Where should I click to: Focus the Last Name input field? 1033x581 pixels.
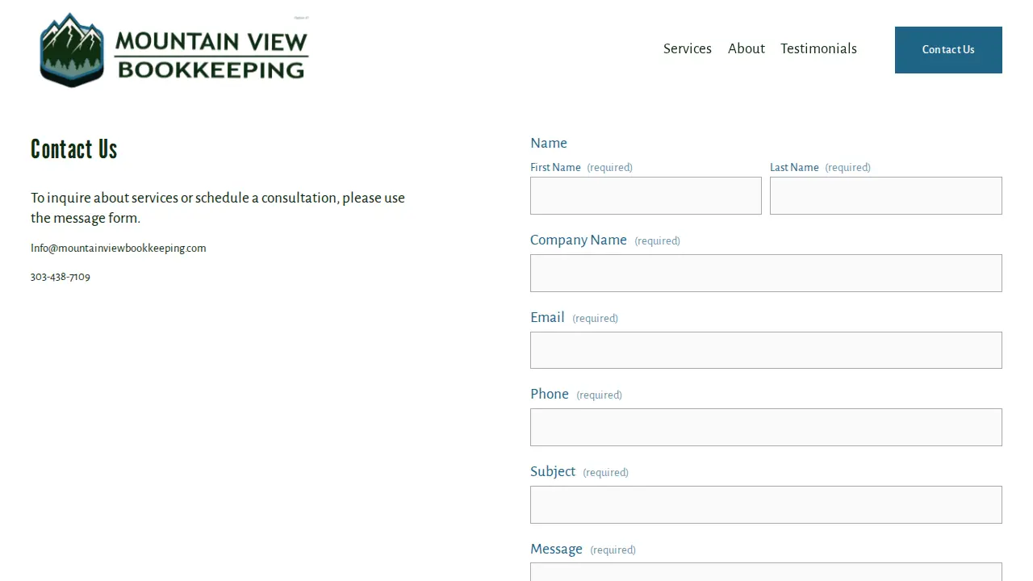(886, 196)
